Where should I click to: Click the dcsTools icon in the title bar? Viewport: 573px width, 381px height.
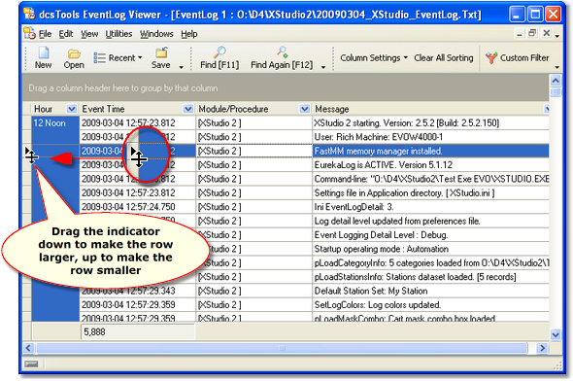click(29, 14)
